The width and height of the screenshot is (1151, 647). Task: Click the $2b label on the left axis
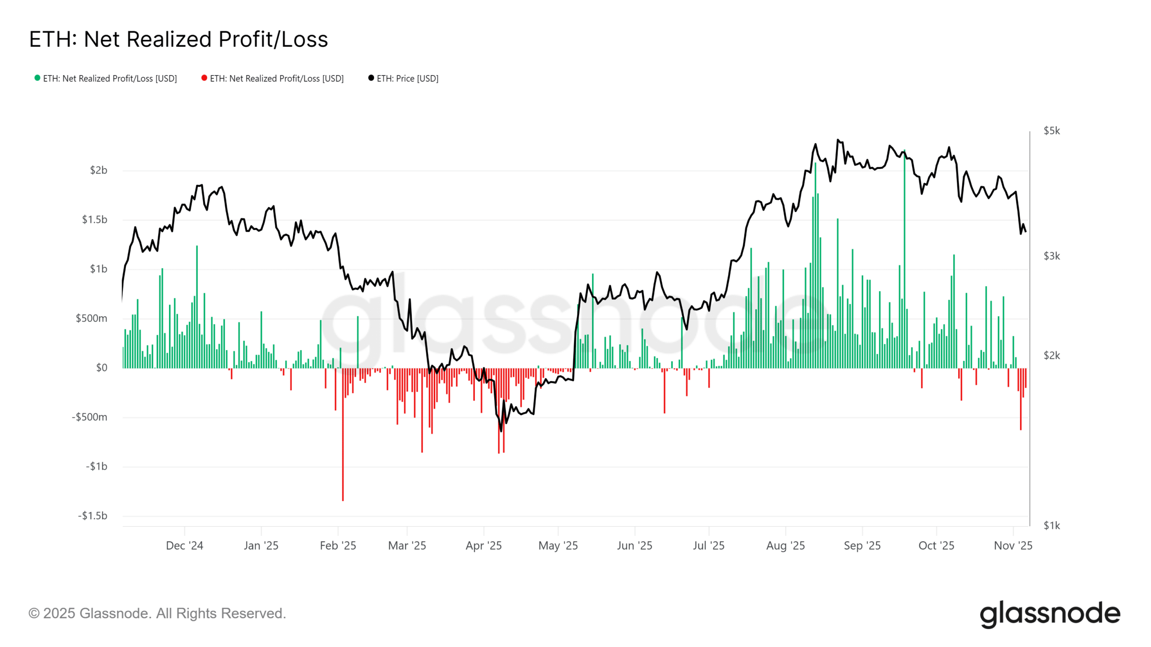(98, 170)
